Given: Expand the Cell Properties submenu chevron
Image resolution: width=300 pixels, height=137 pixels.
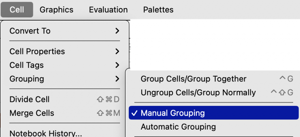Looking at the screenshot, I should click(117, 51).
